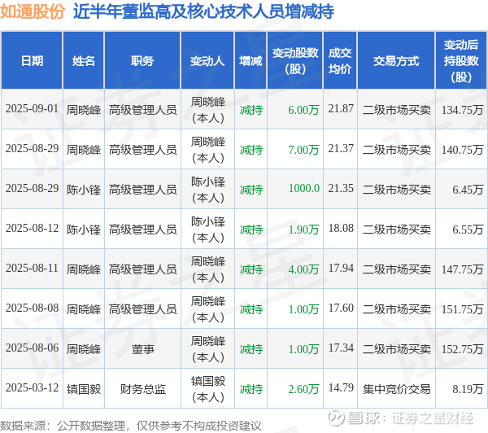This screenshot has width=488, height=433.
Task: Click the 4.00万 share change value
Action: tap(303, 269)
